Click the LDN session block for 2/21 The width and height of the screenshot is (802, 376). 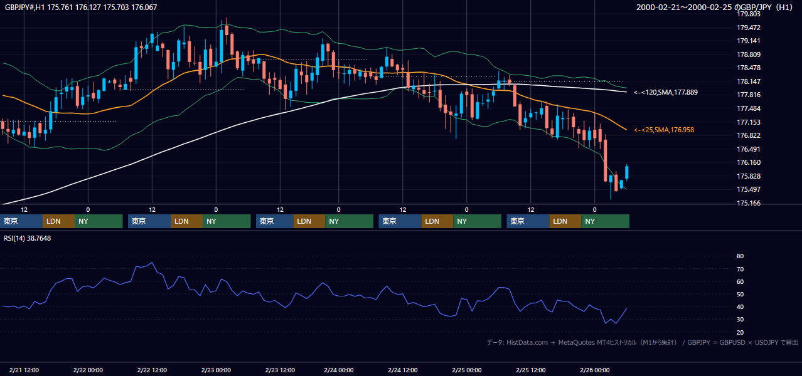59,221
